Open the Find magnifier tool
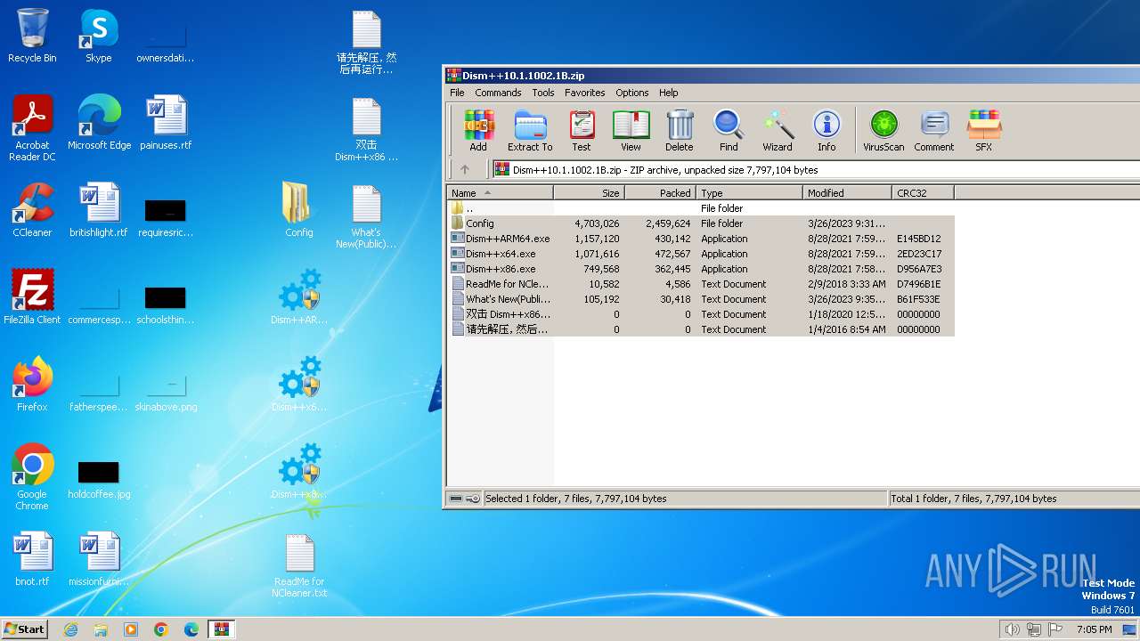 pyautogui.click(x=729, y=130)
